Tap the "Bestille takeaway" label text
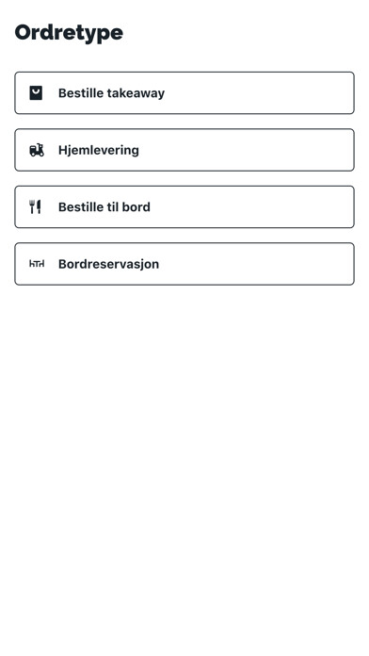 (112, 93)
